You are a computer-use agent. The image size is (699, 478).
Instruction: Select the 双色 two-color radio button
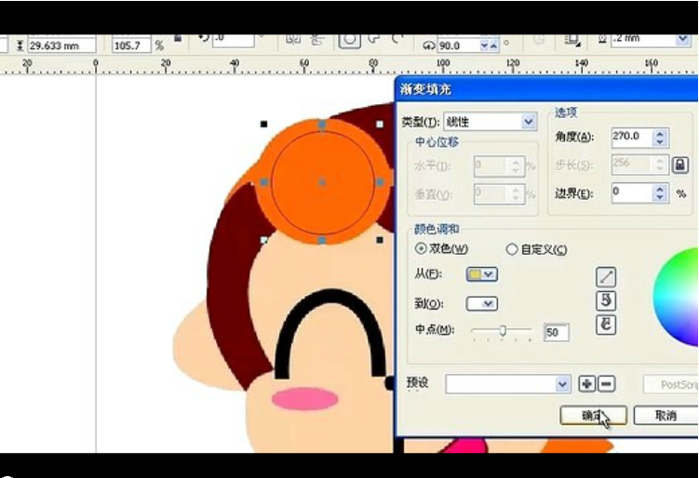[421, 248]
